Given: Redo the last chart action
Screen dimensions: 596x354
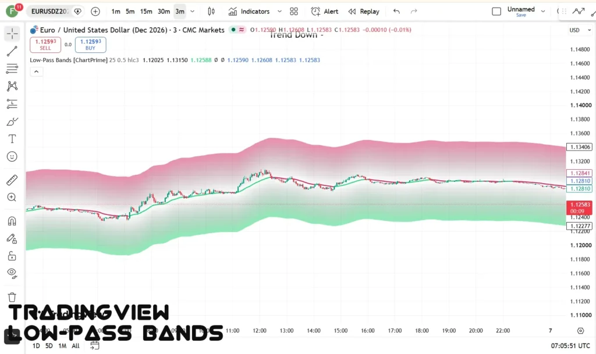Looking at the screenshot, I should (414, 12).
